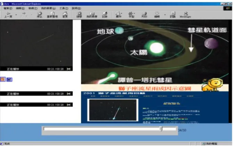Click the slide slider track left of the thumb
Image resolution: width=233 pixels, height=146 pixels.
[102, 129]
